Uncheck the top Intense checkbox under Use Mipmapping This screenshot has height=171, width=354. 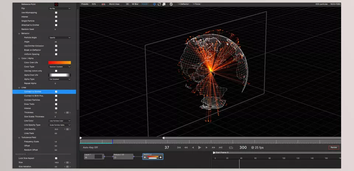pyautogui.click(x=56, y=17)
